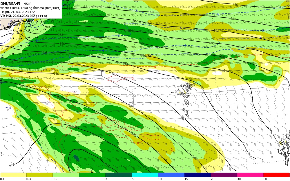Click the 986 isobar label at lower right
The image size is (290, 181).
pos(270,131)
